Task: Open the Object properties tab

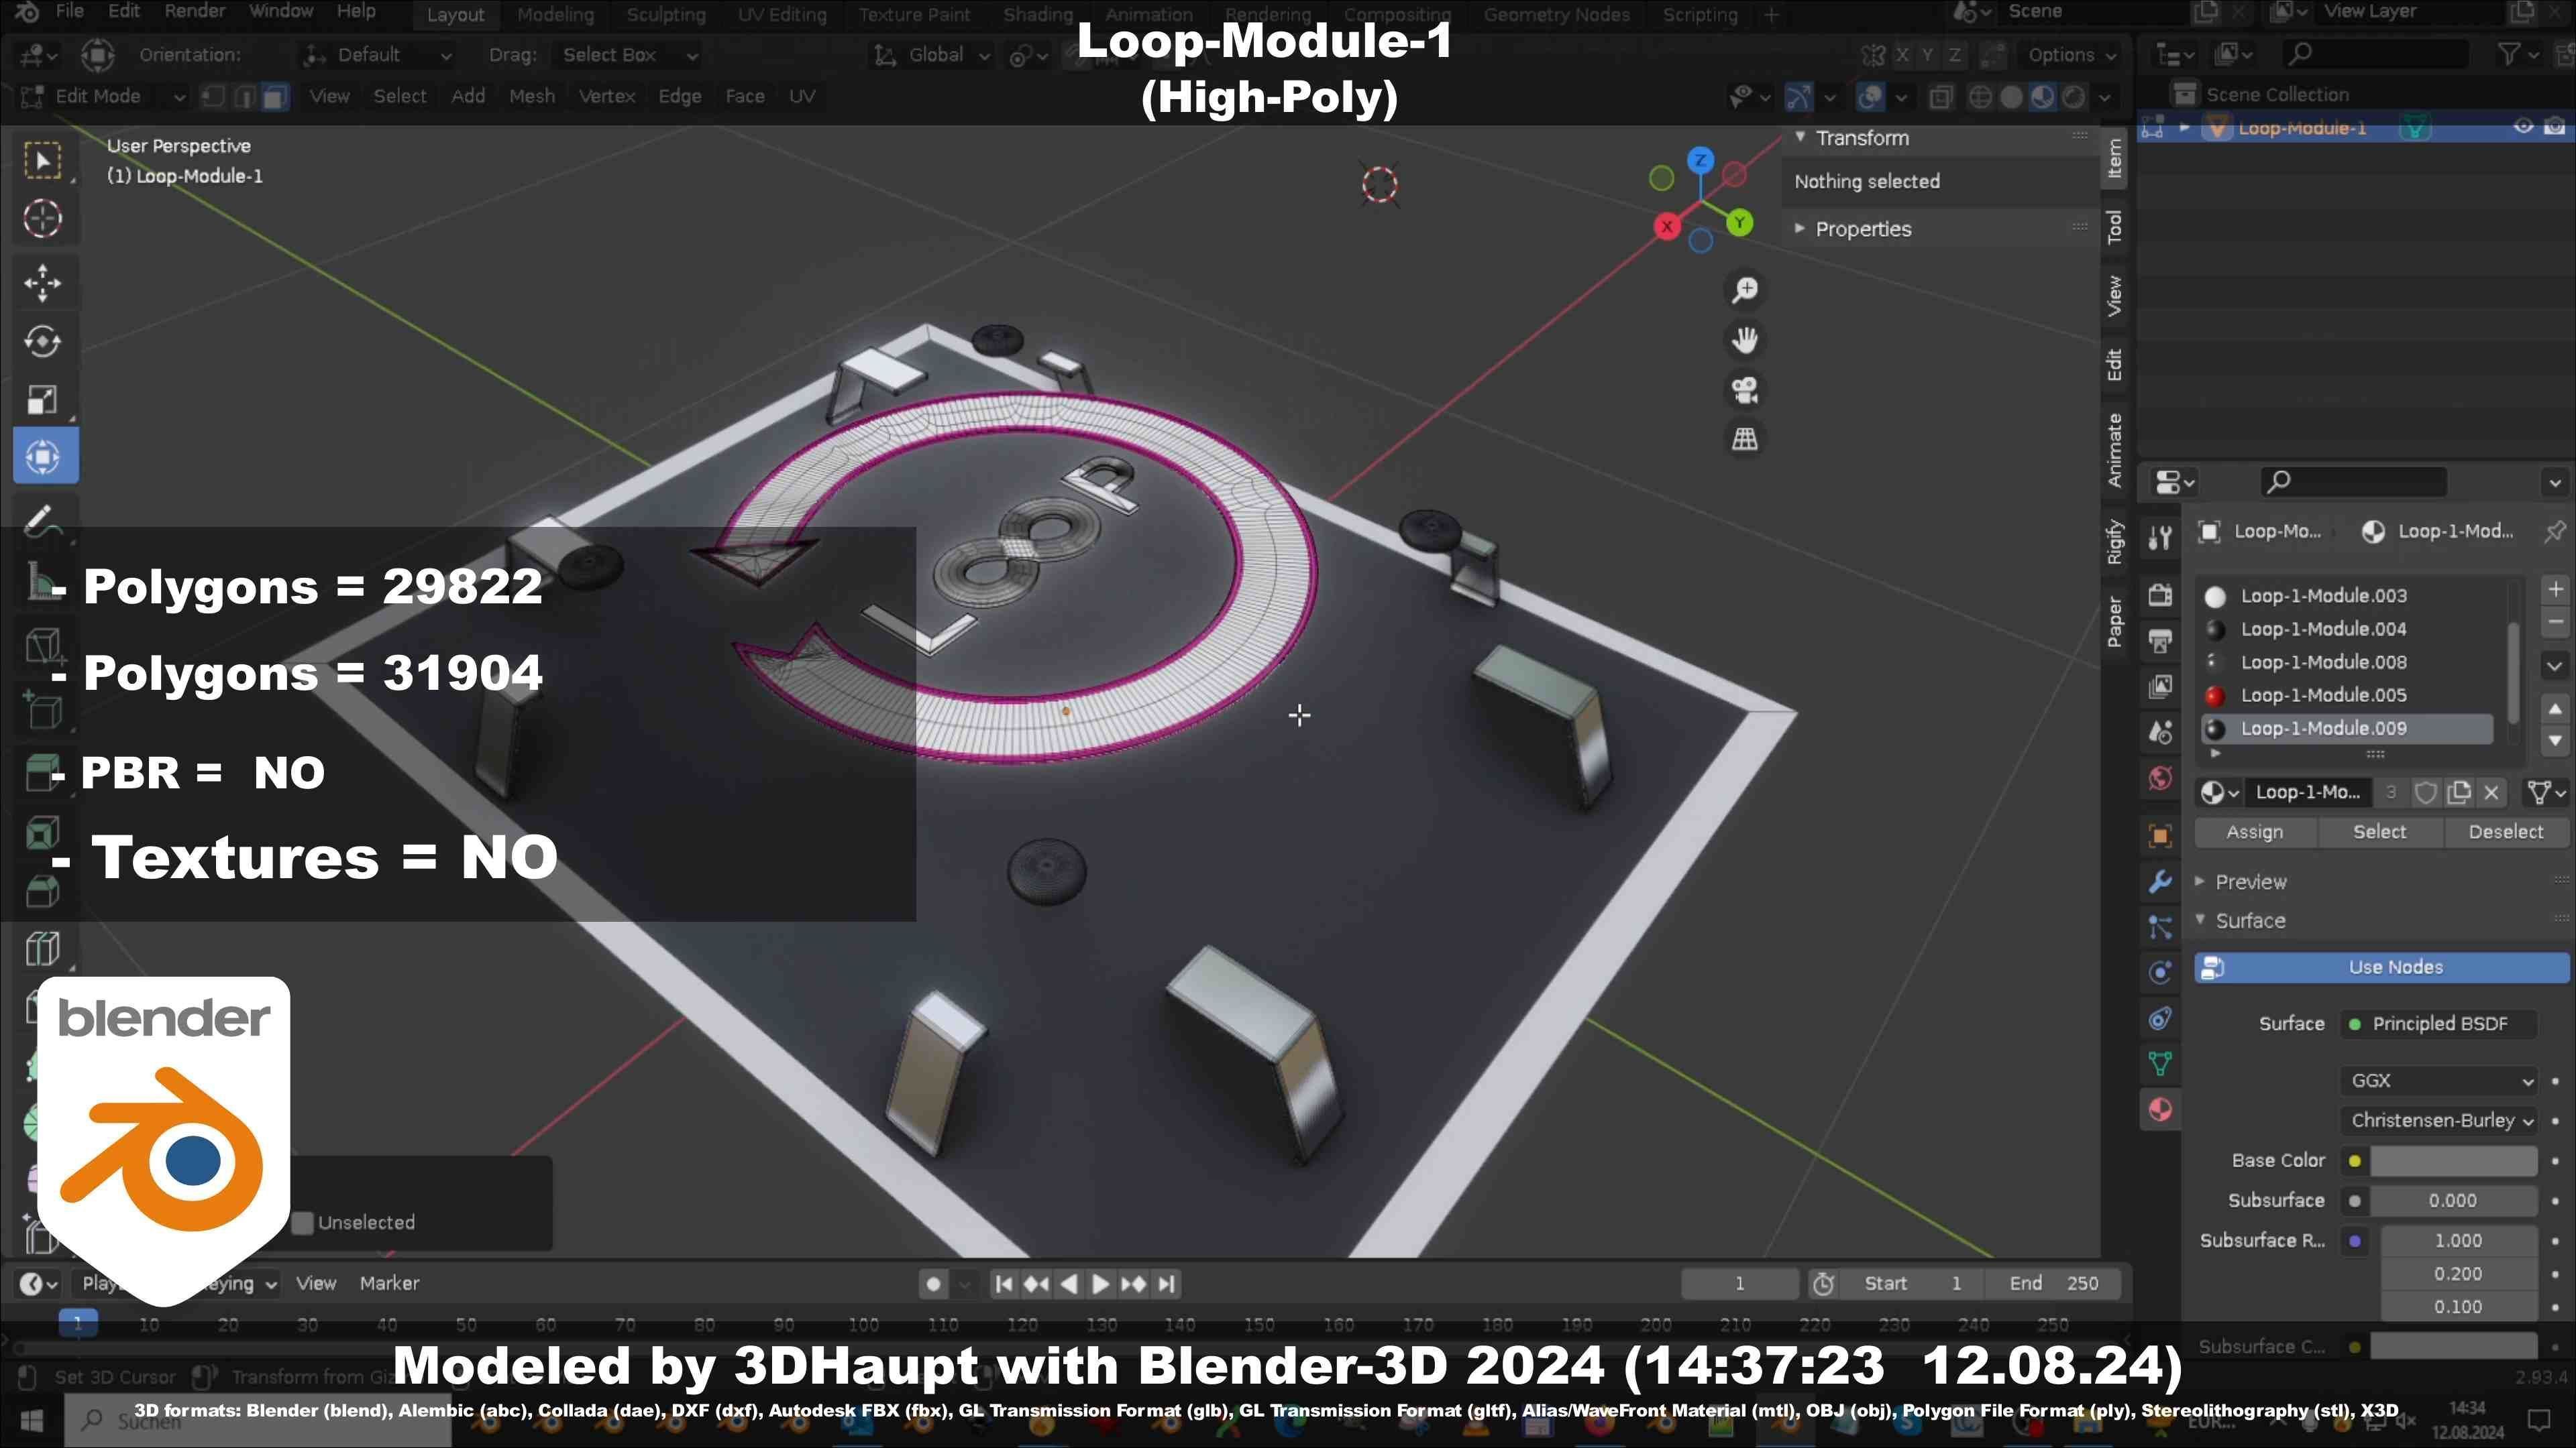Action: pos(2160,837)
